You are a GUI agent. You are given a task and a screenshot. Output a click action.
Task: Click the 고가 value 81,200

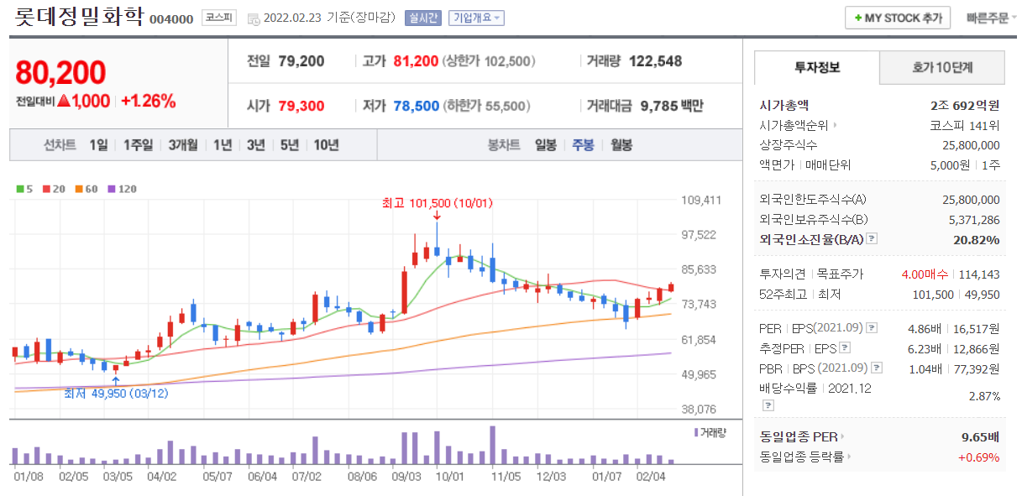pos(416,61)
